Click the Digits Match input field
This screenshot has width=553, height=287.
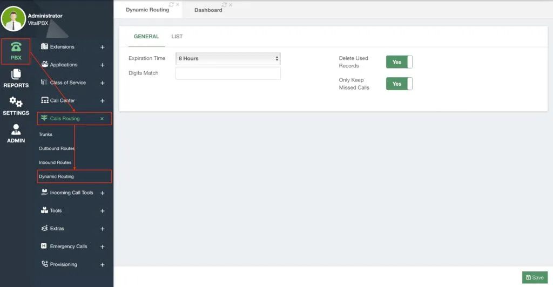[228, 73]
